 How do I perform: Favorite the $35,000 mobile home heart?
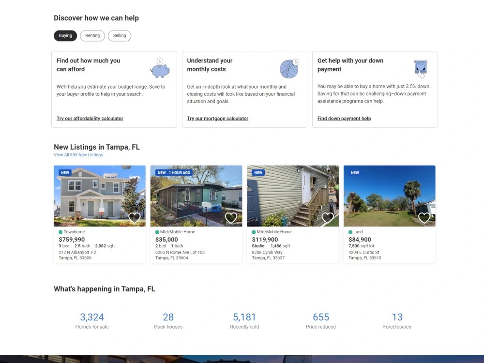point(231,218)
